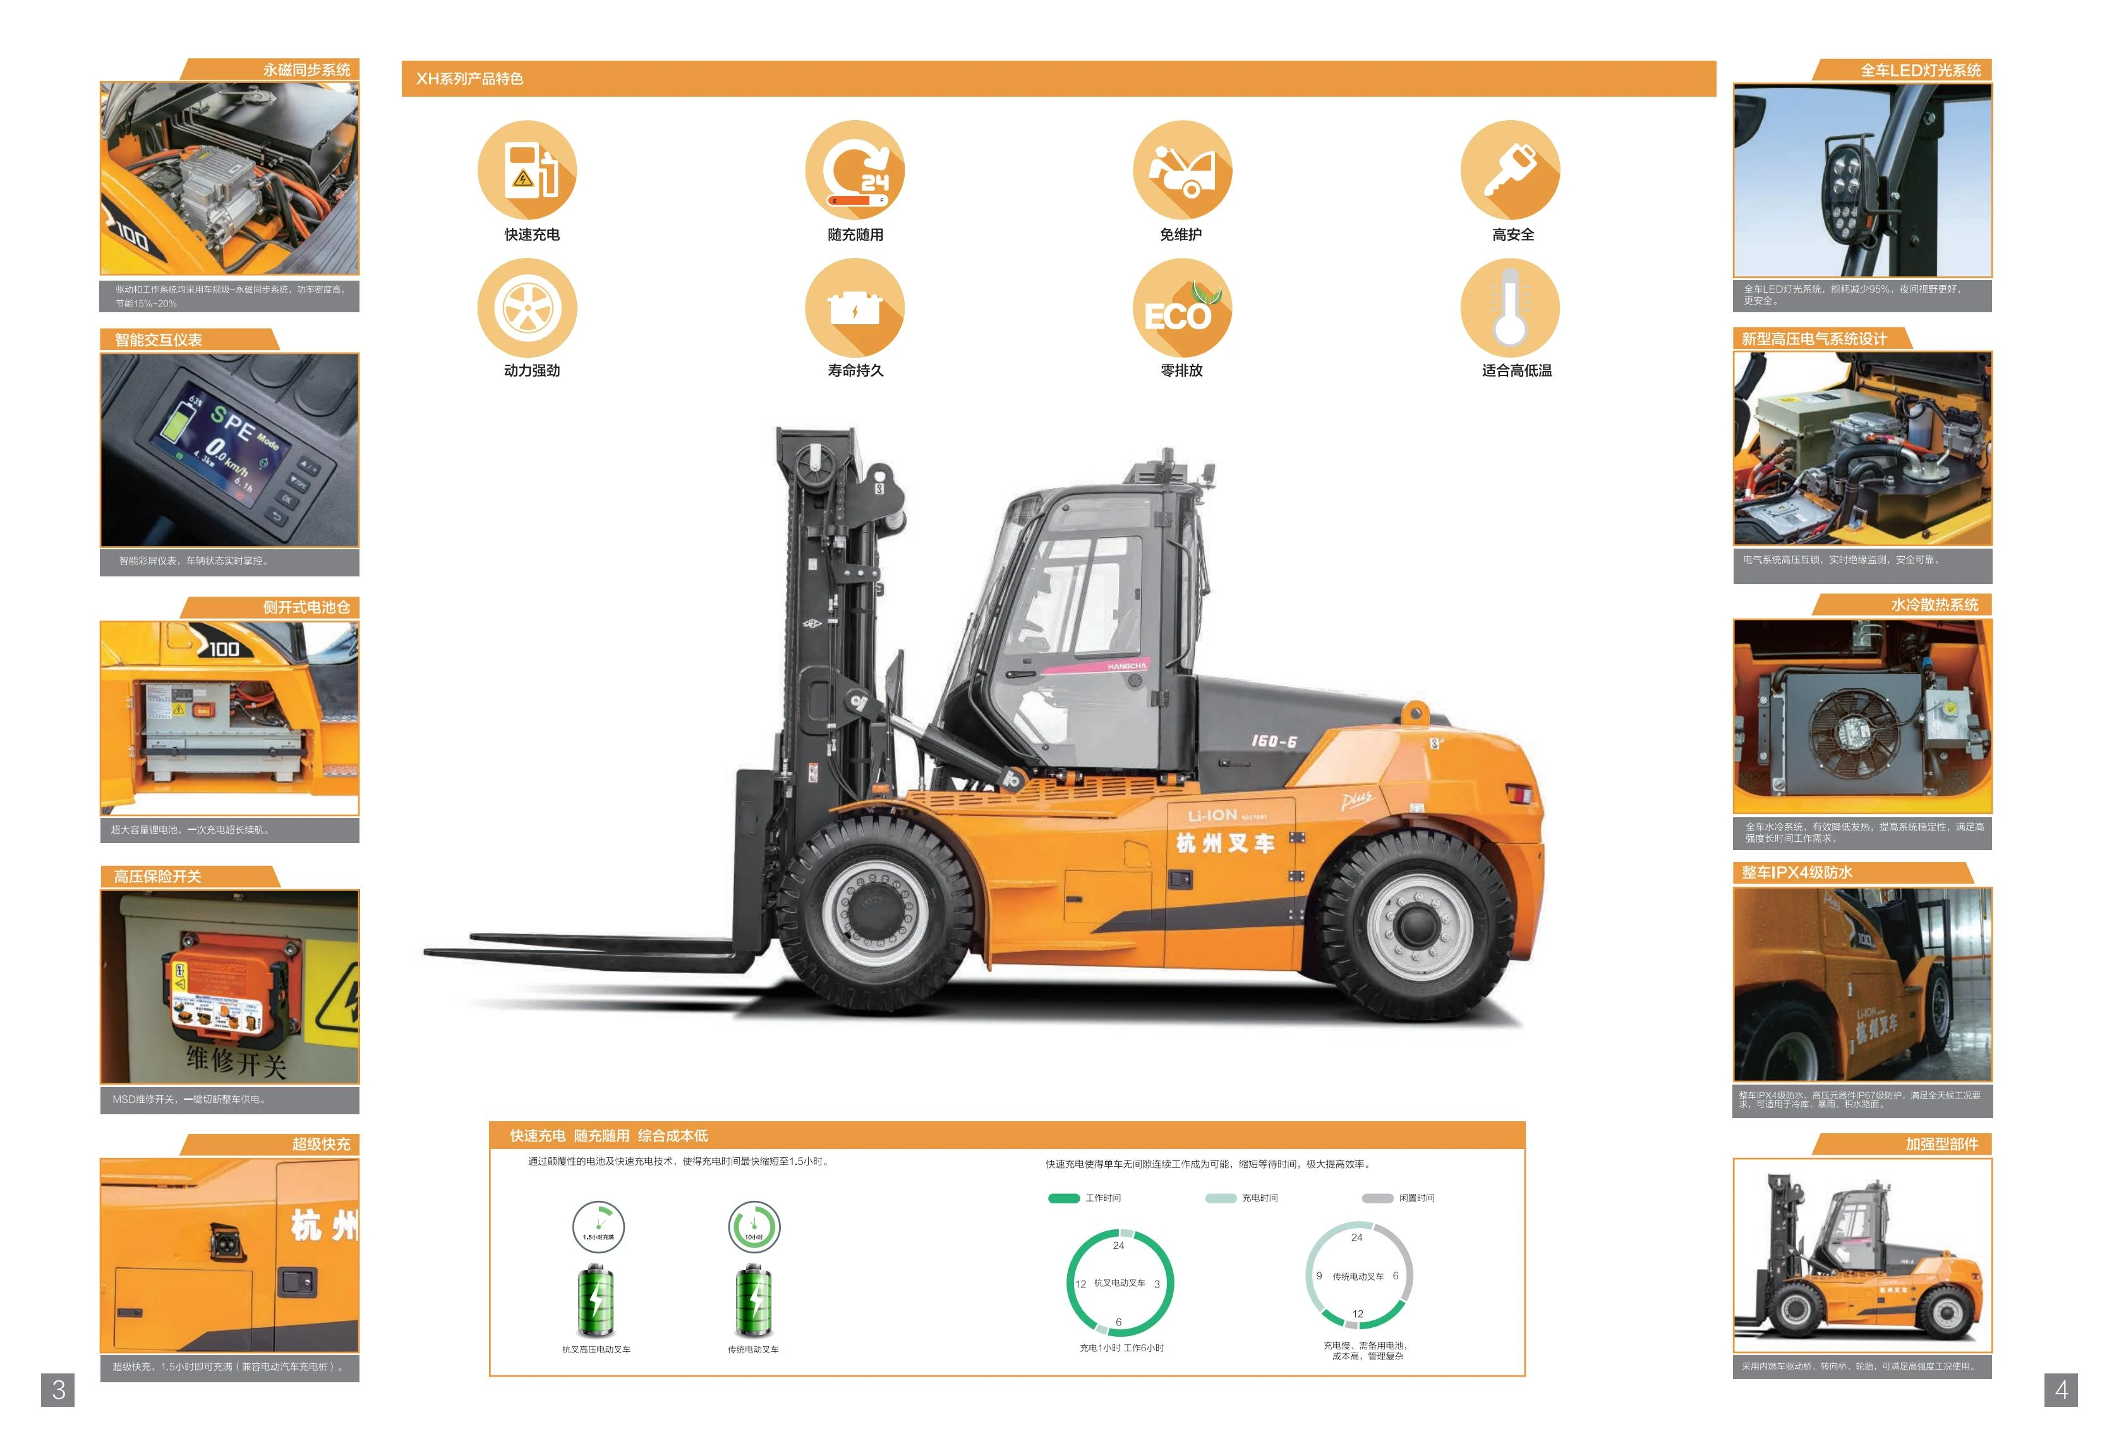Image resolution: width=2119 pixels, height=1448 pixels.
Task: Click the 随充随用 24-hour charge icon
Action: [x=854, y=170]
